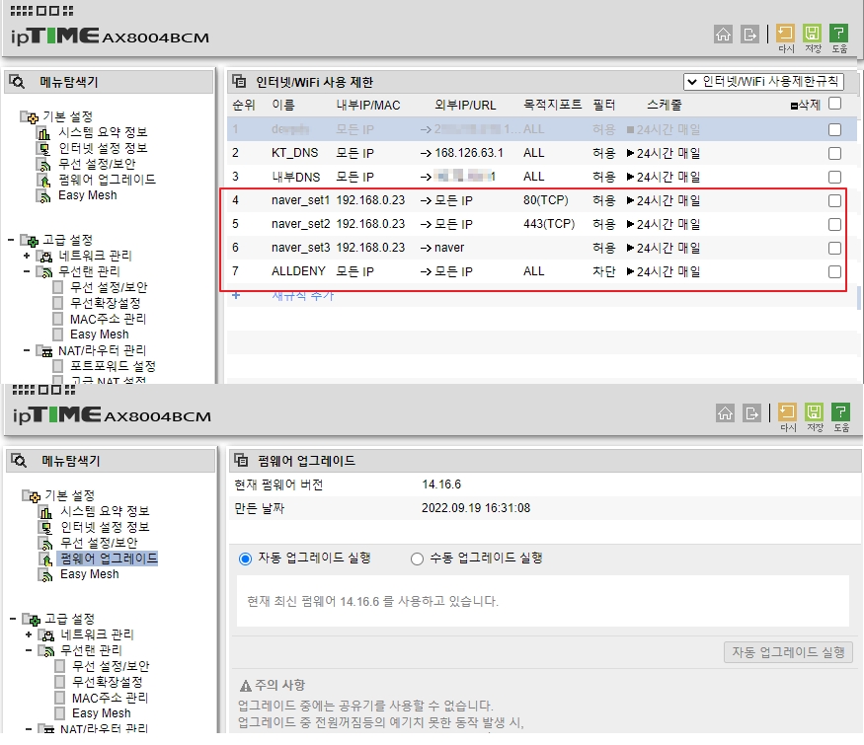Check the KT_DNS rule checkbox
The image size is (864, 745).
coord(834,153)
